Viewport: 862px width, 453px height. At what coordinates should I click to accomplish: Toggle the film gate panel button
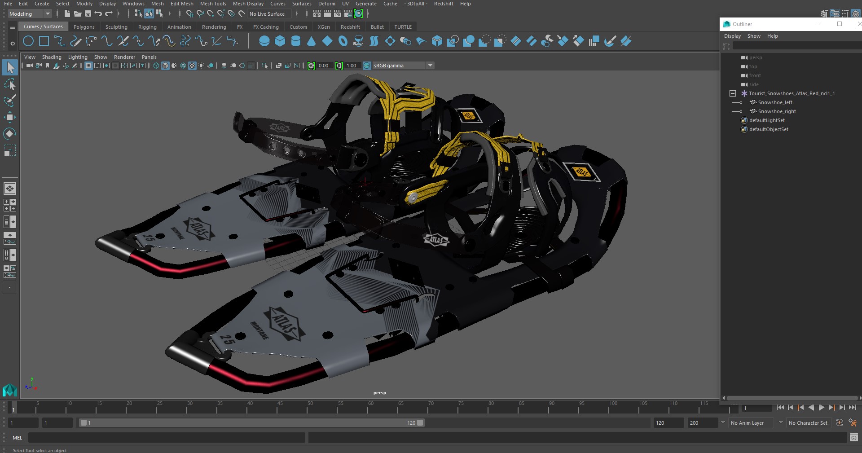point(97,66)
